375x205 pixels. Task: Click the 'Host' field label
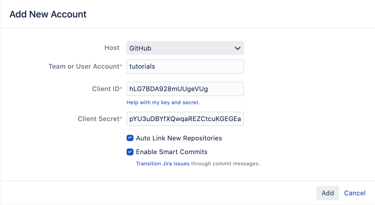112,48
